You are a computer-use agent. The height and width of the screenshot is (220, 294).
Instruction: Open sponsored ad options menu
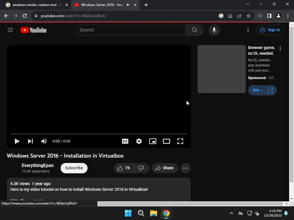[x=280, y=48]
